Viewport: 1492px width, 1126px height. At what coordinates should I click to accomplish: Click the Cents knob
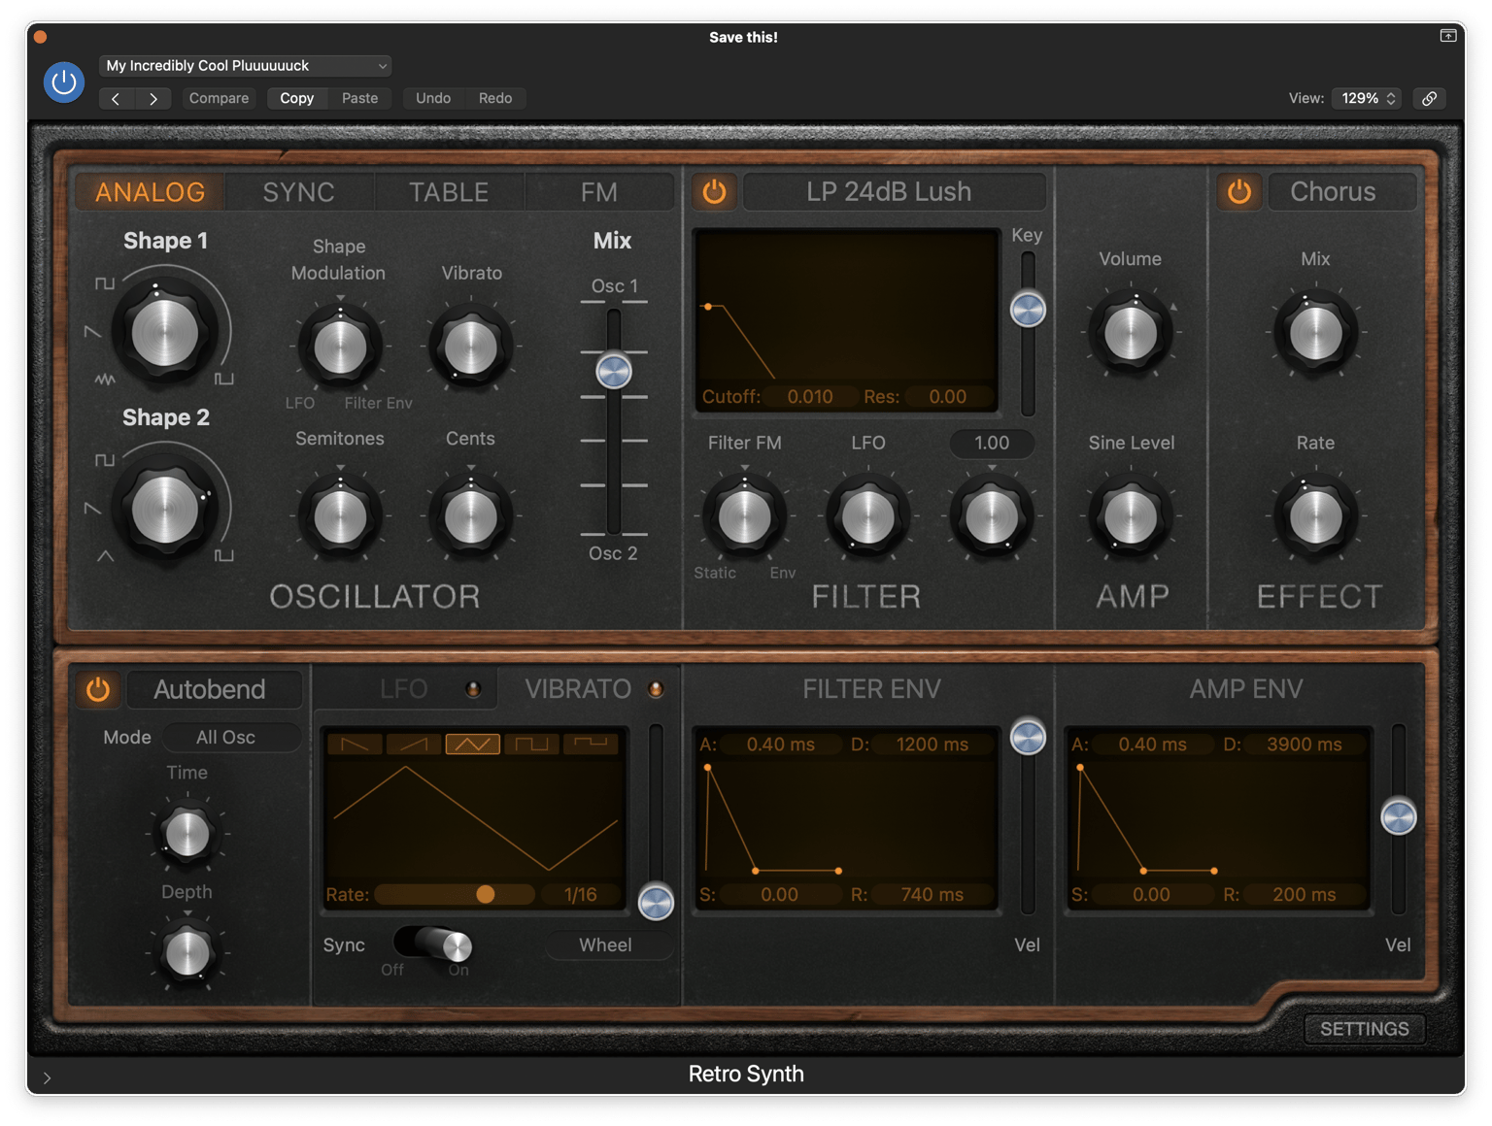(x=471, y=515)
